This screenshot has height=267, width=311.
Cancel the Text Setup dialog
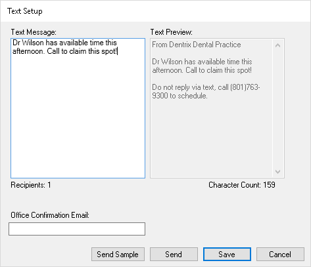click(x=280, y=254)
